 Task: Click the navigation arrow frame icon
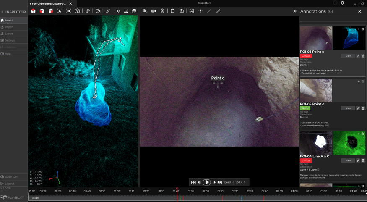(x=60, y=11)
